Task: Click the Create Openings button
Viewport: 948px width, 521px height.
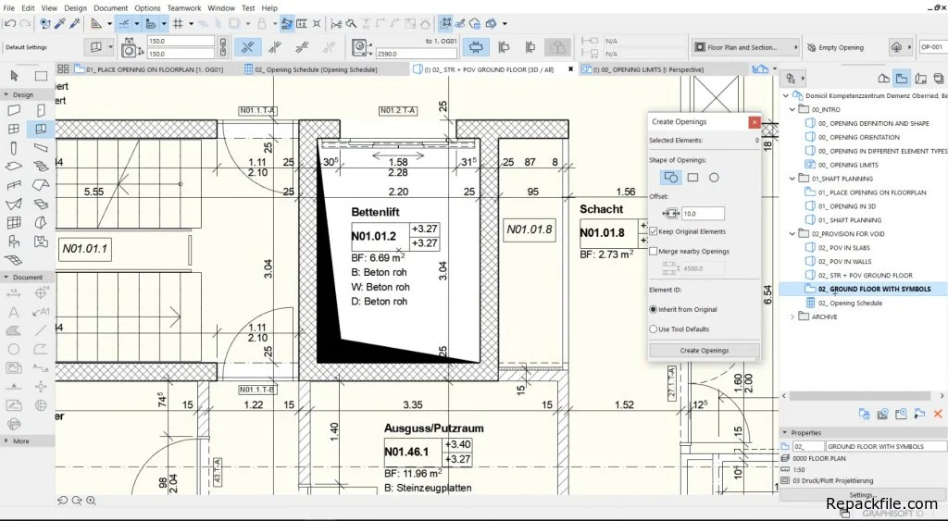Action: (x=705, y=351)
